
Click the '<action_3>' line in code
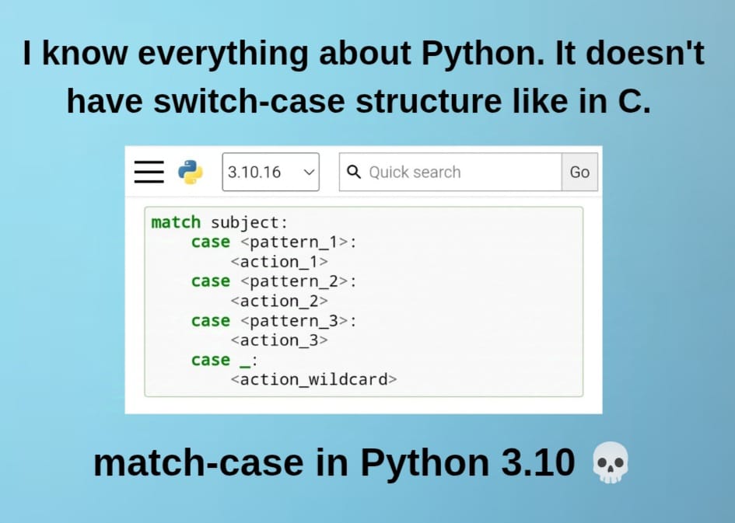pos(279,340)
